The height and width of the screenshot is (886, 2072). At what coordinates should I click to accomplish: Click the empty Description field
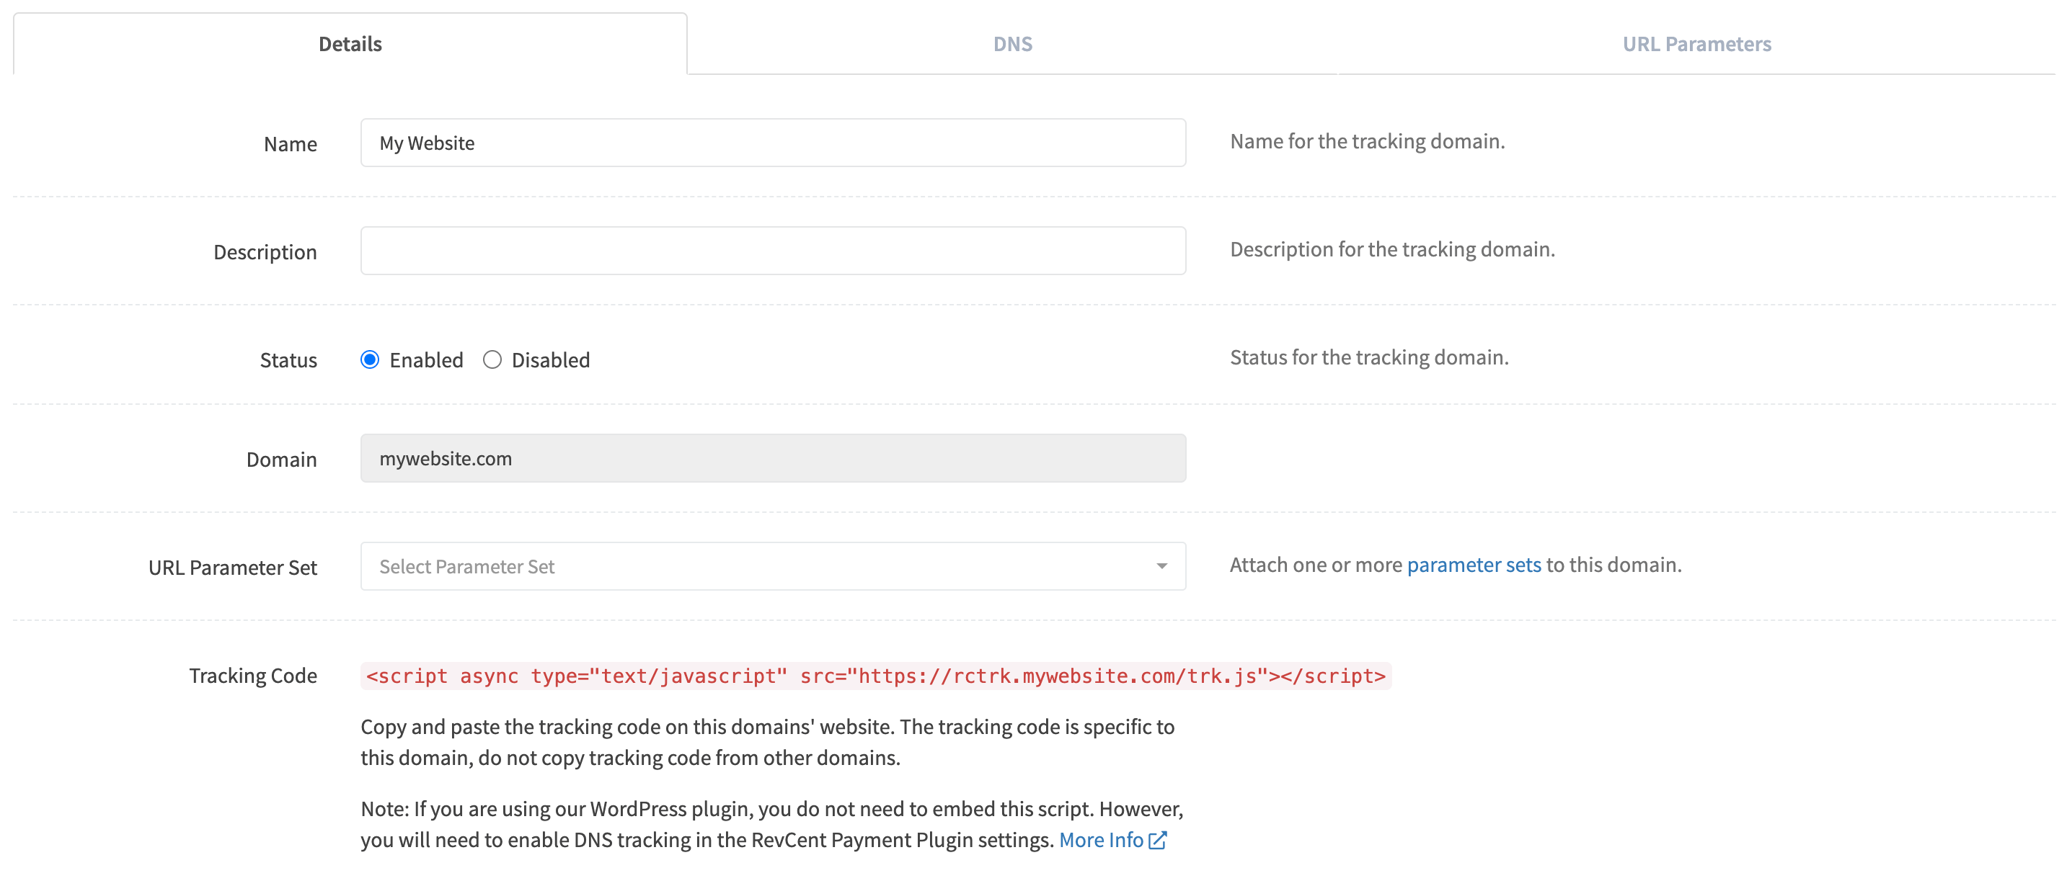[773, 251]
